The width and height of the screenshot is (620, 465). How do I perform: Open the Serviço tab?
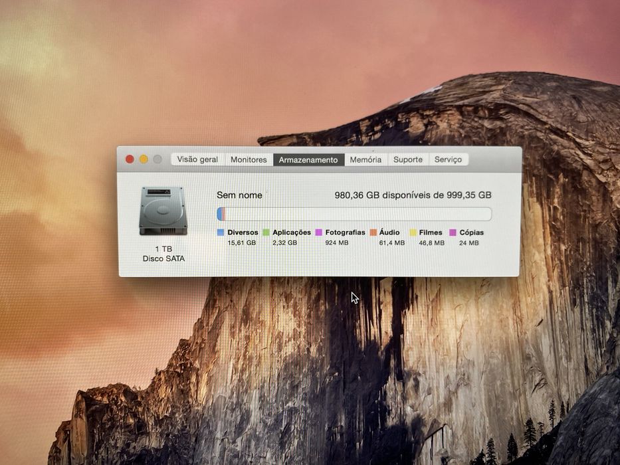click(448, 159)
